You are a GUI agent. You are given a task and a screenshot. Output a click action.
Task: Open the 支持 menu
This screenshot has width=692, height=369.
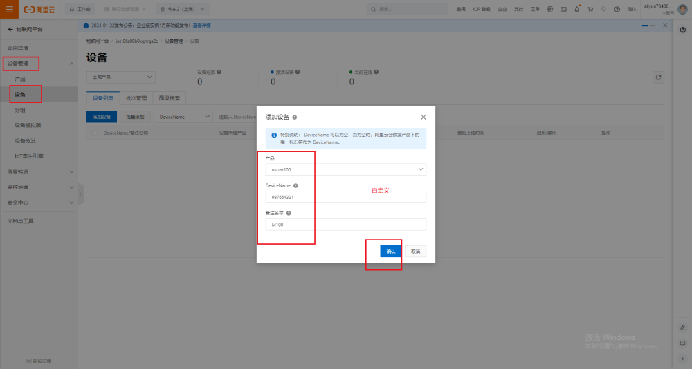click(518, 9)
